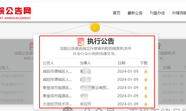Go to the 刊登办法 menu item
The image size is (186, 111).
pos(157,13)
